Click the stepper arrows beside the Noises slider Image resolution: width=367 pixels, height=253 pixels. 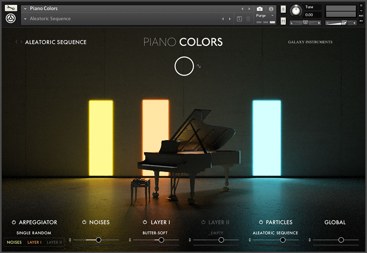70,240
